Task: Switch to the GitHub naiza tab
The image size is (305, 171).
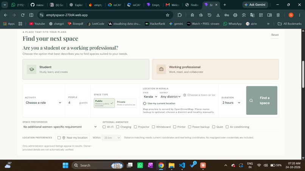Action: pos(37,5)
